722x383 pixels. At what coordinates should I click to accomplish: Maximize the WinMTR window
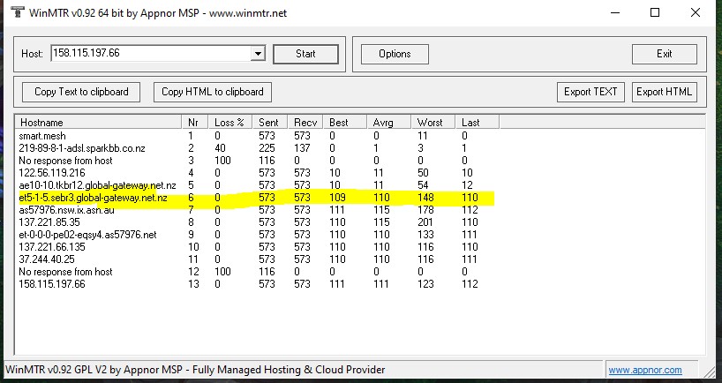tap(655, 12)
